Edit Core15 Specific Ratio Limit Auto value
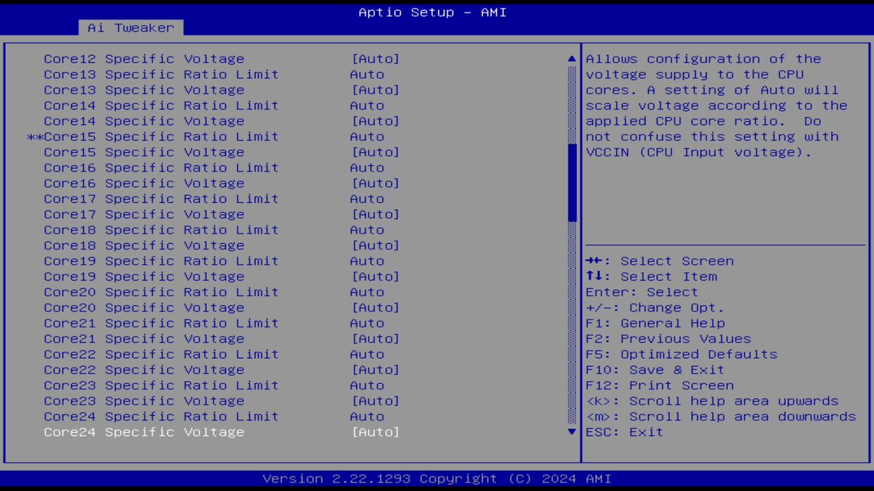The height and width of the screenshot is (491, 874). (x=367, y=137)
